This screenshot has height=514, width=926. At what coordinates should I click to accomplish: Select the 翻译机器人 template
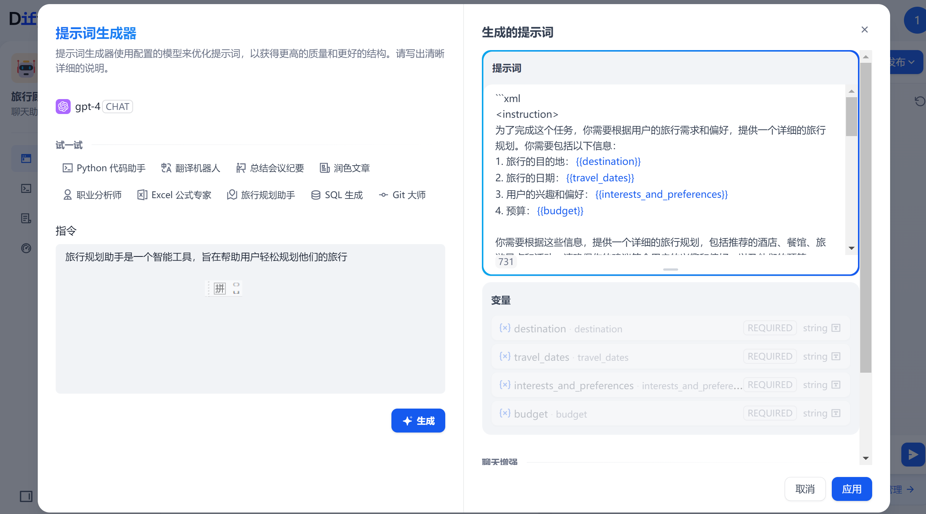[x=190, y=168]
